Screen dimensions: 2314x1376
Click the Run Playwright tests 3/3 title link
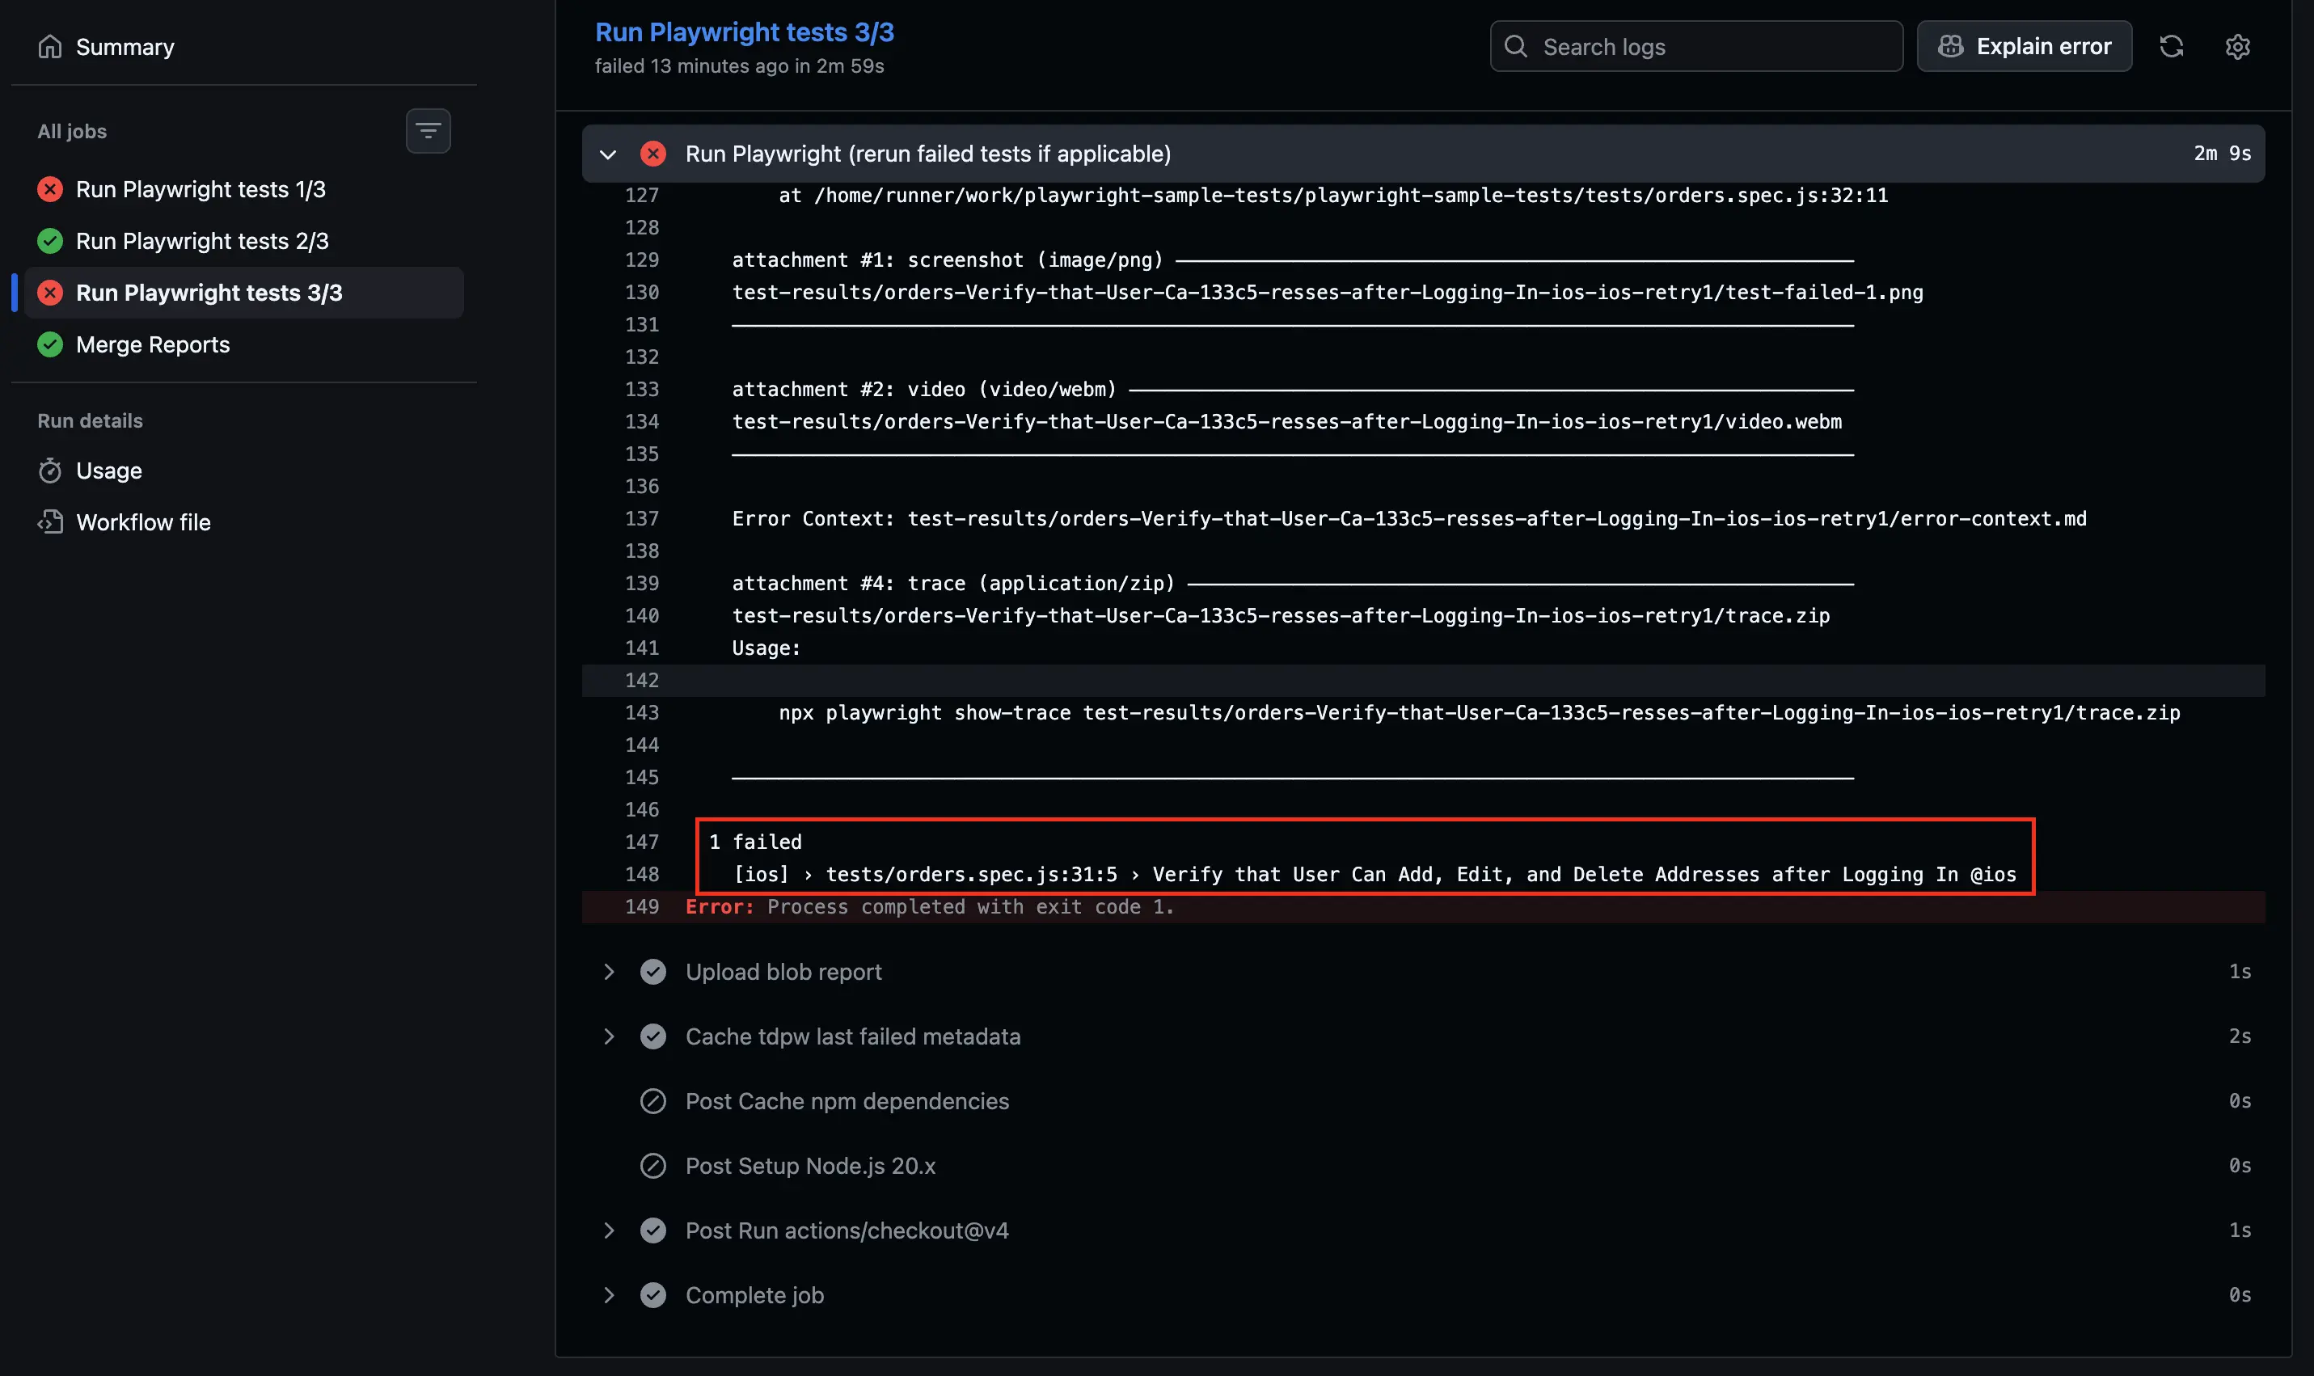744,32
